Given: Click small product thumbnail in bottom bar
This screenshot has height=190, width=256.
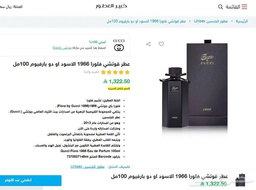Looking at the screenshot, I should [240, 180].
